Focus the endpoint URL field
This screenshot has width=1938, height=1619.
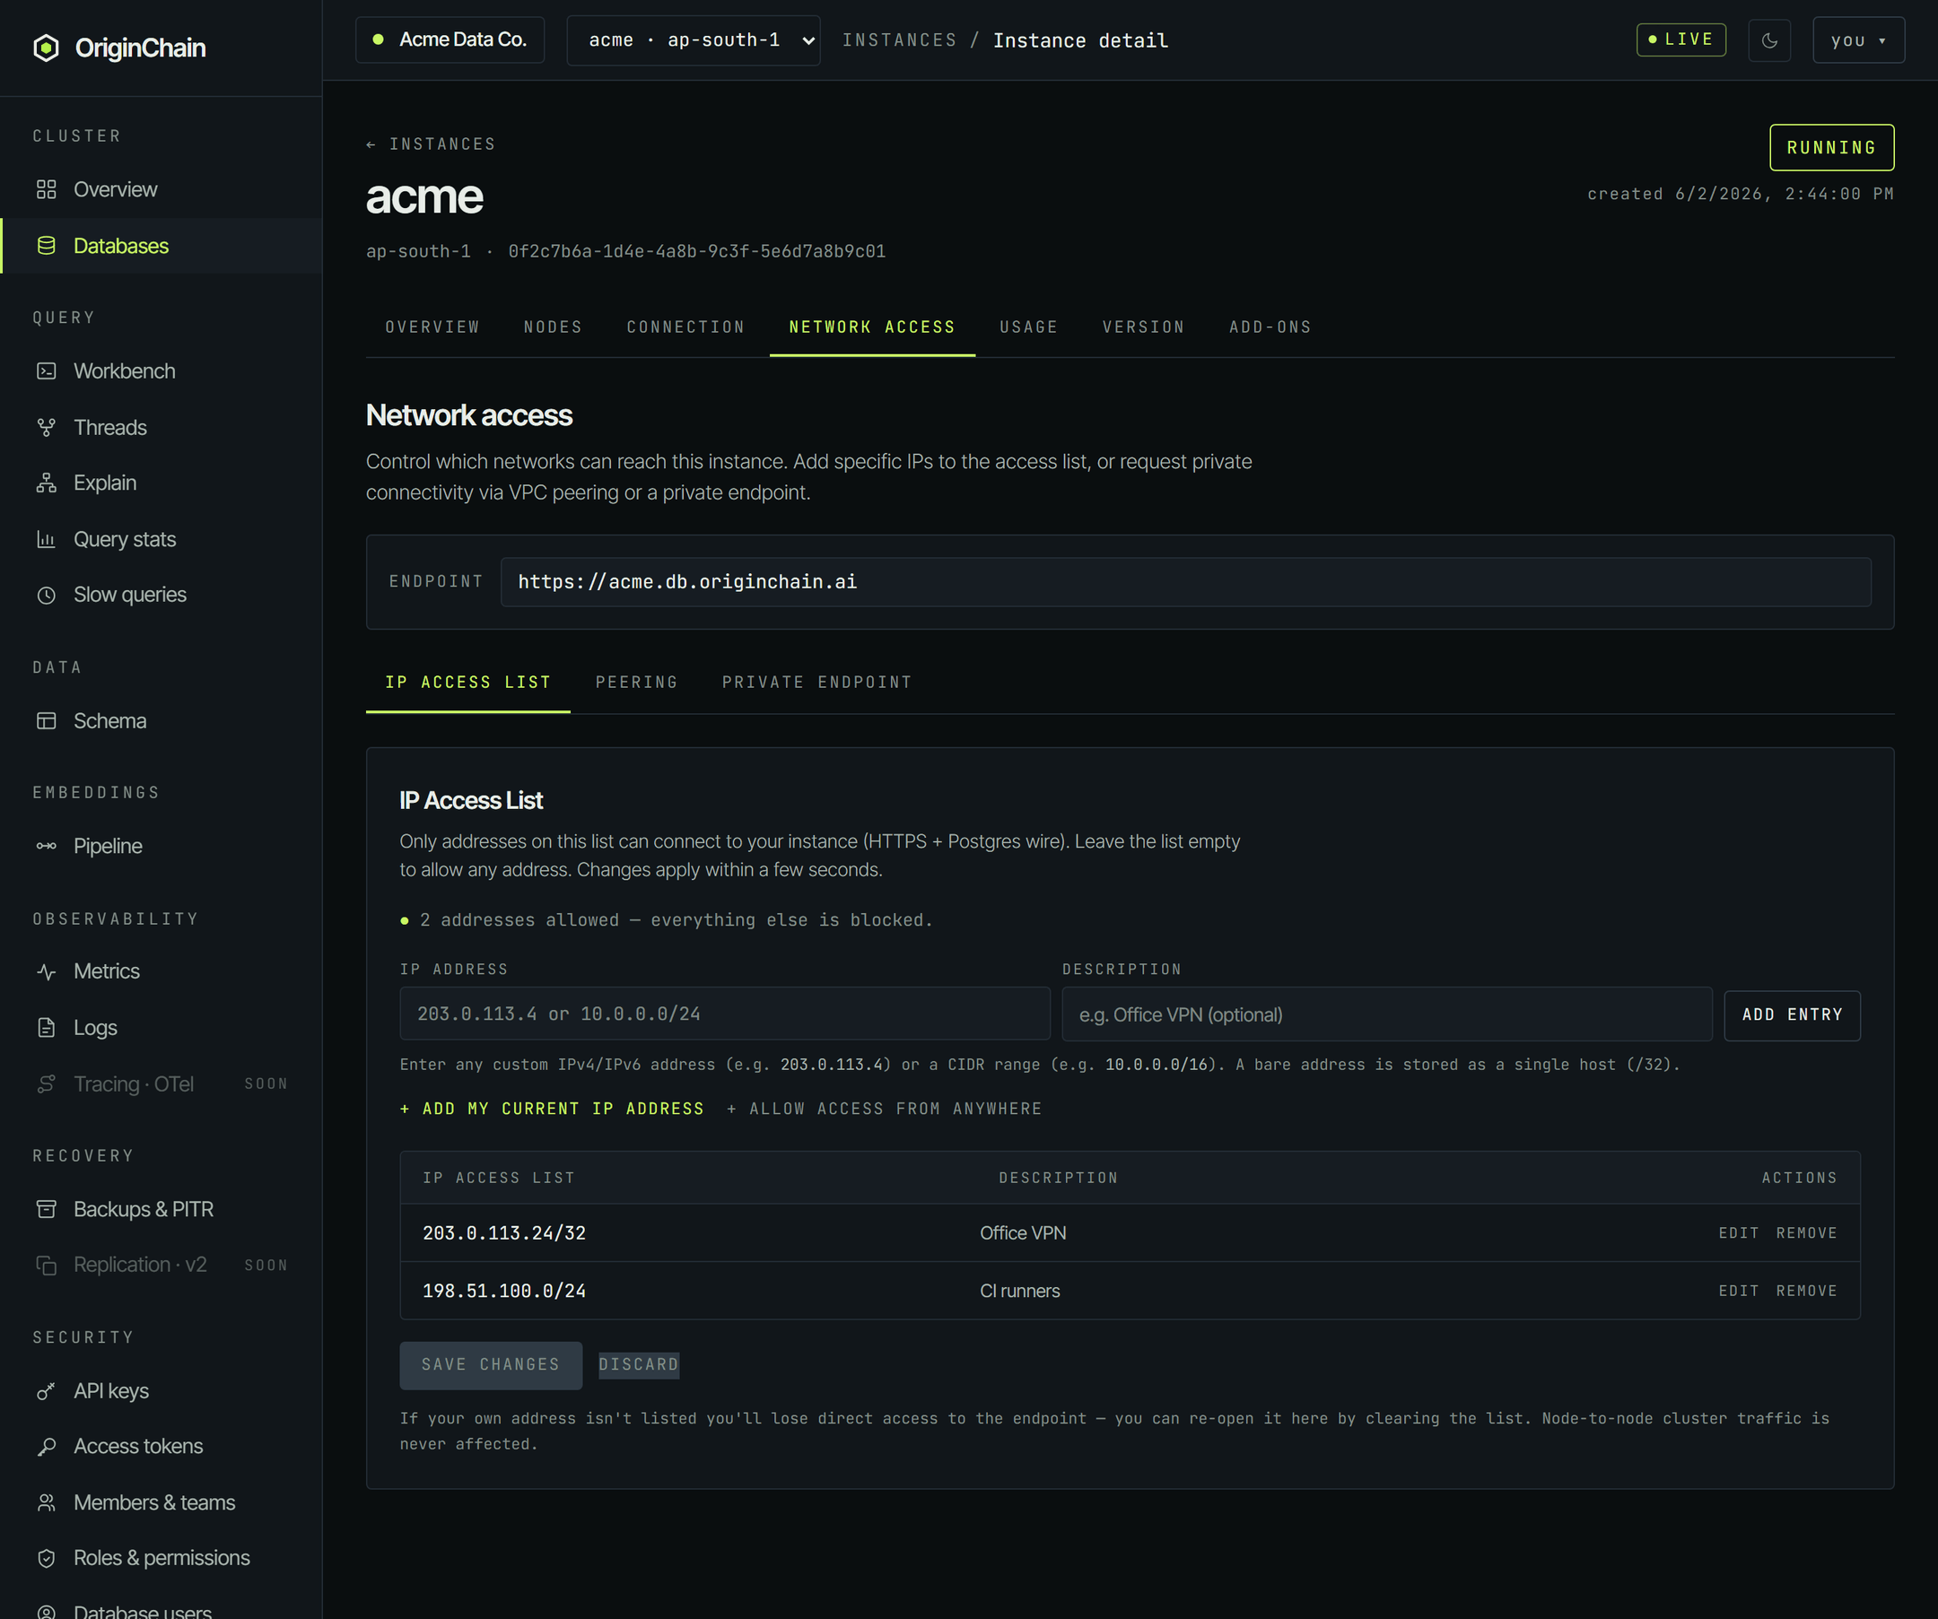(x=1185, y=582)
